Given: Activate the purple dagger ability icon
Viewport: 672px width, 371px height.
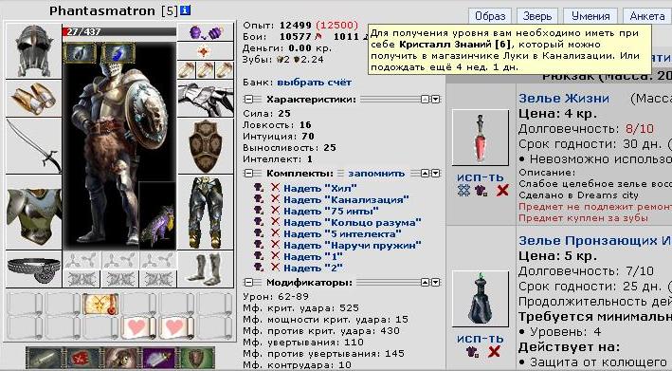Looking at the screenshot, I should pyautogui.click(x=158, y=358).
